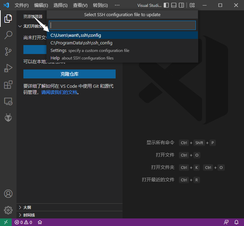Open the Manage gear icon
This screenshot has height=226, width=244.
[8, 210]
